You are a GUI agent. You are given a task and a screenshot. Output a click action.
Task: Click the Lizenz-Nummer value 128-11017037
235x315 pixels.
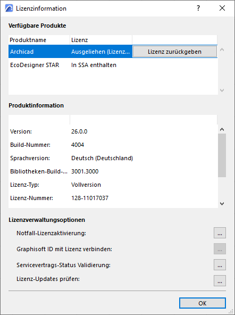(90, 198)
